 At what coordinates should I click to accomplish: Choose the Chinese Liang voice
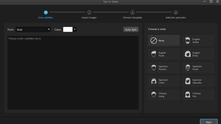tap(164, 95)
